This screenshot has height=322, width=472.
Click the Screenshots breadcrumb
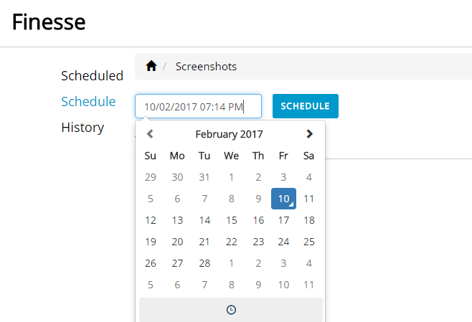(x=206, y=67)
